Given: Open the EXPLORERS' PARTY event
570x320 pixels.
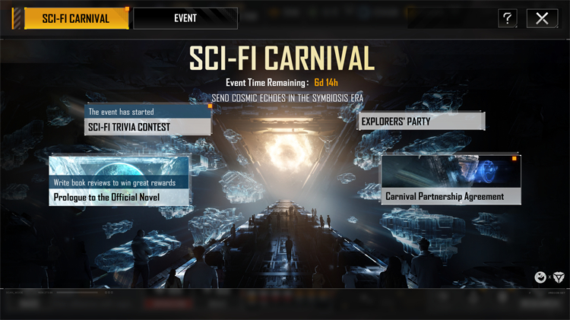Looking at the screenshot, I should tap(421, 121).
